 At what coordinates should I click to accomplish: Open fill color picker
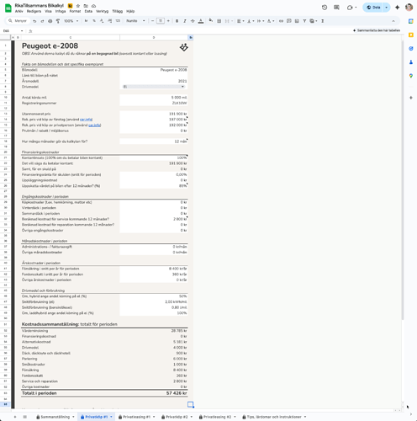tap(211, 21)
